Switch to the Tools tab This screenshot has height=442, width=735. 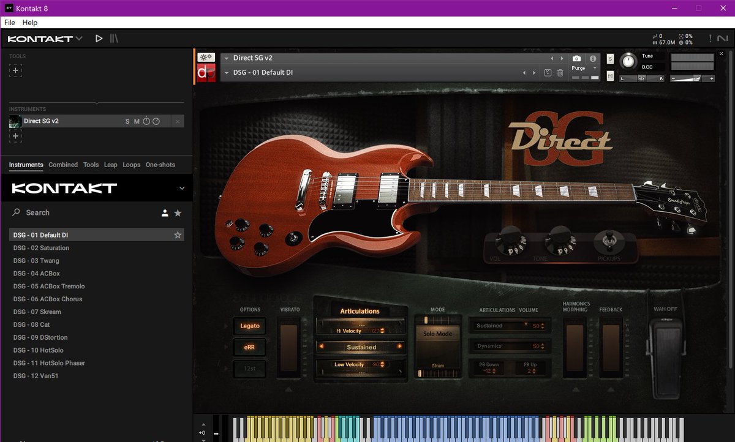point(91,165)
